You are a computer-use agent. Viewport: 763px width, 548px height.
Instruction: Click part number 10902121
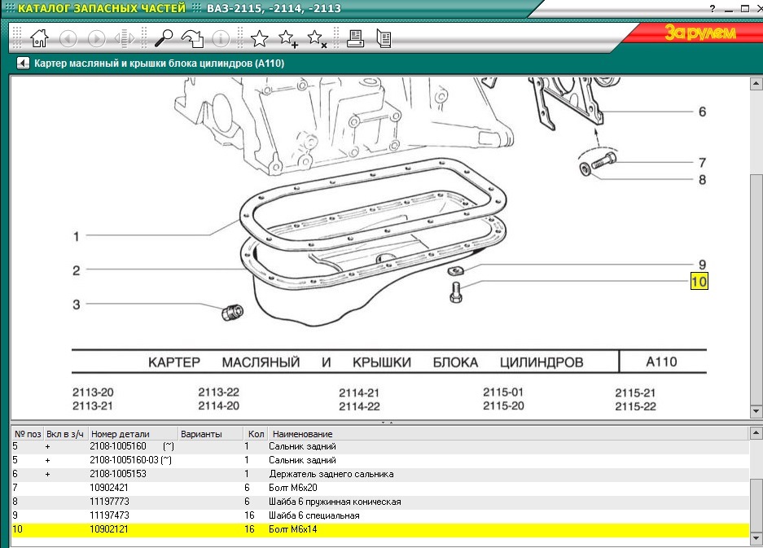point(109,529)
